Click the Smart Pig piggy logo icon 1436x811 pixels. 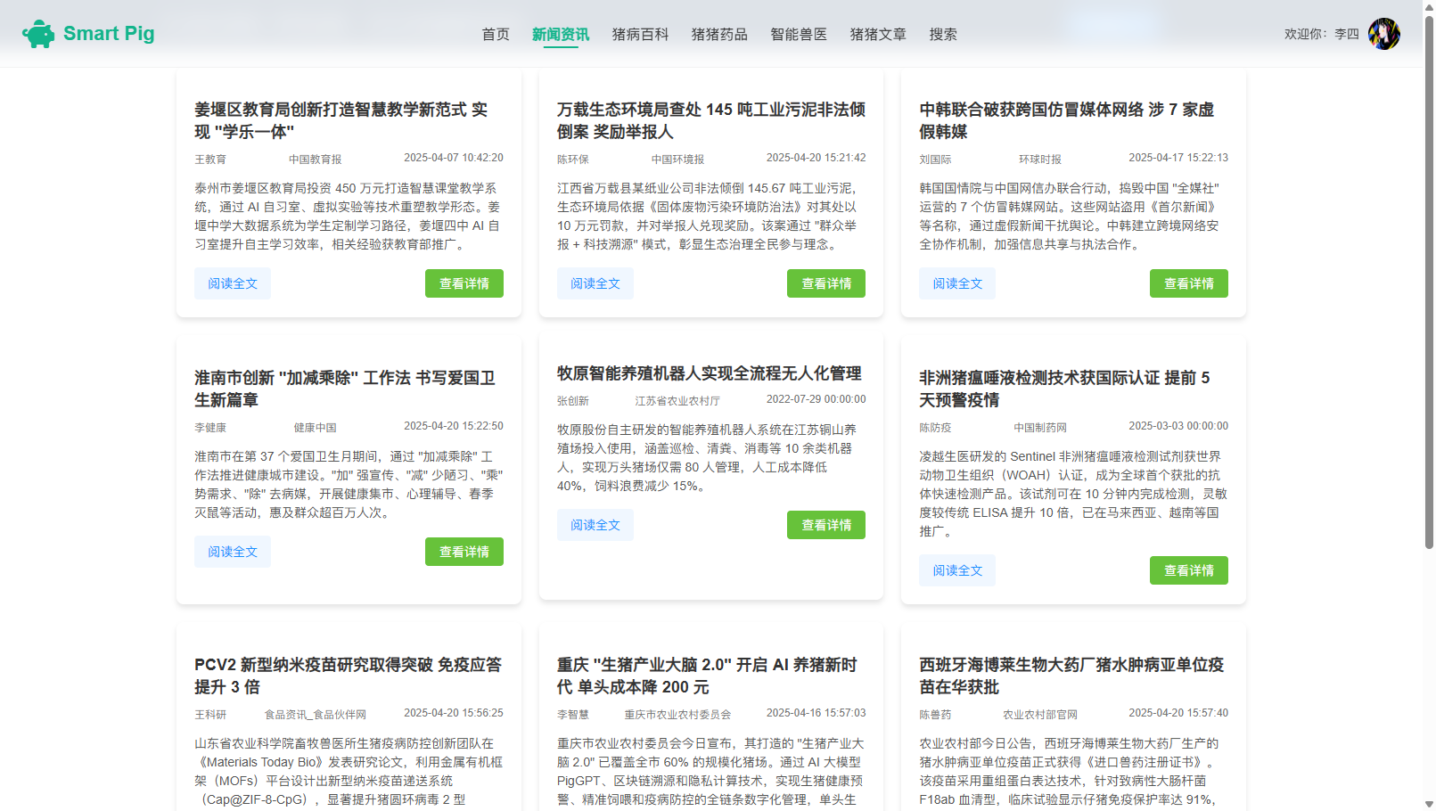[38, 34]
